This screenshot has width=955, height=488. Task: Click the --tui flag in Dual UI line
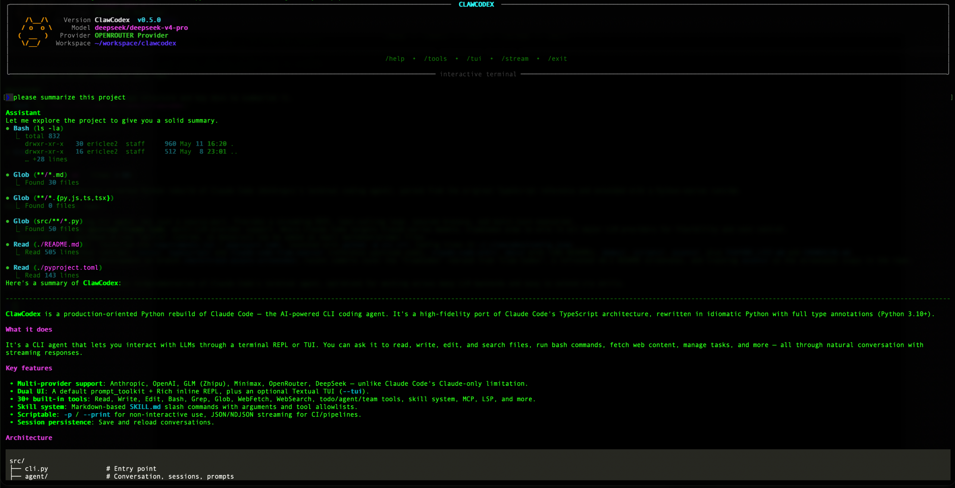click(352, 392)
